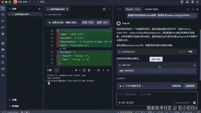
Task: Switch to the Copilot Edits tab
Action: 151,9
